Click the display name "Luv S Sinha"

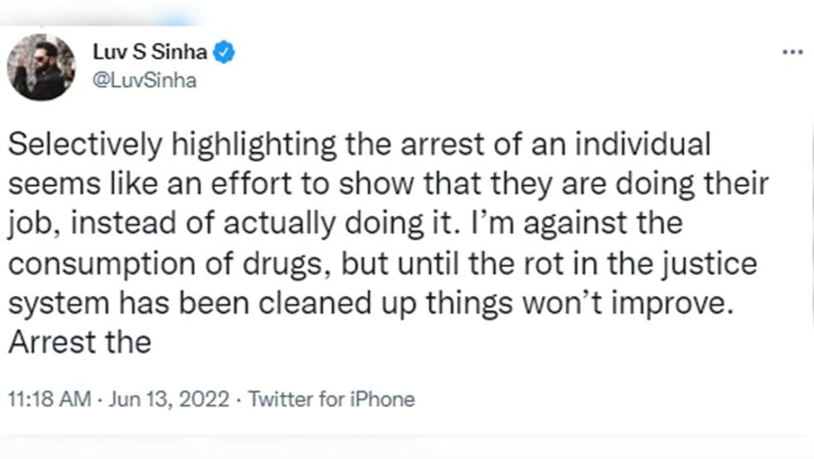(x=150, y=53)
